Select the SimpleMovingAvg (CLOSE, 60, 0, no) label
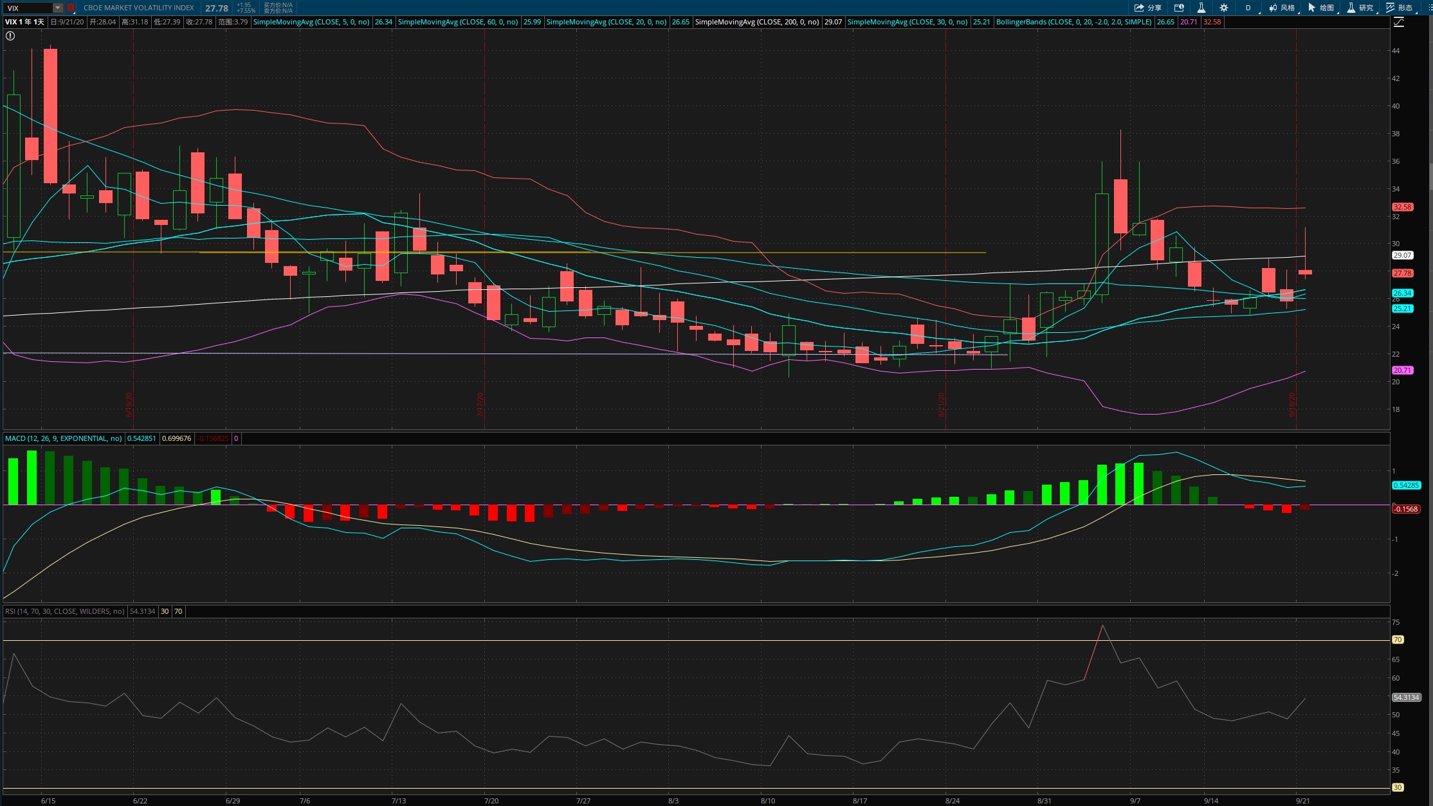This screenshot has width=1433, height=806. coord(458,22)
